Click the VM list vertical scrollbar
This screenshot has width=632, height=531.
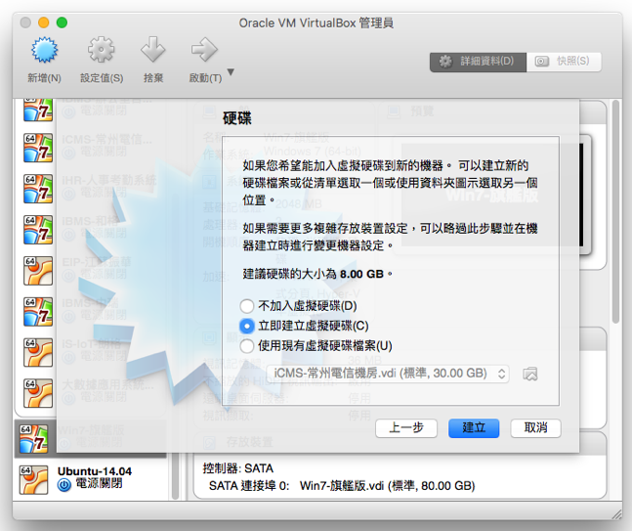pyautogui.click(x=175, y=478)
